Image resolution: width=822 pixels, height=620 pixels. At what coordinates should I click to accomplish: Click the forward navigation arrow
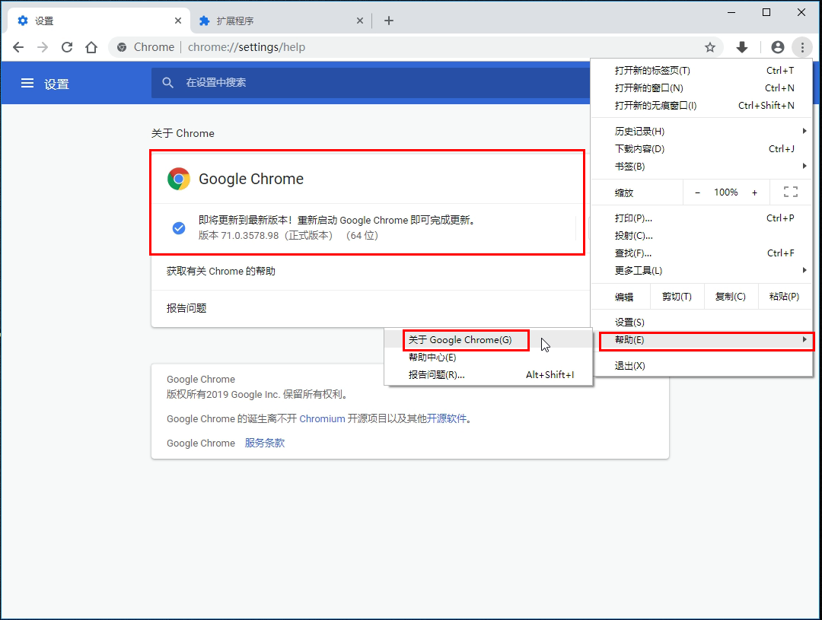(x=43, y=47)
